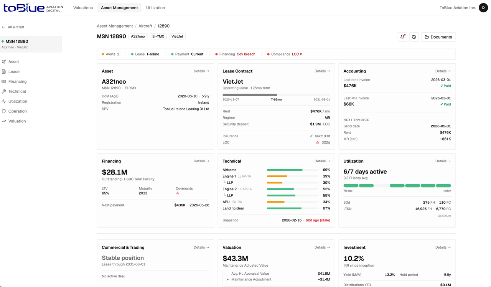Click the VietJet operator tag
The width and height of the screenshot is (491, 287).
coord(178,36)
